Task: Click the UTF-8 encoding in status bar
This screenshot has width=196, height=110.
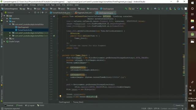Action: pos(156,109)
